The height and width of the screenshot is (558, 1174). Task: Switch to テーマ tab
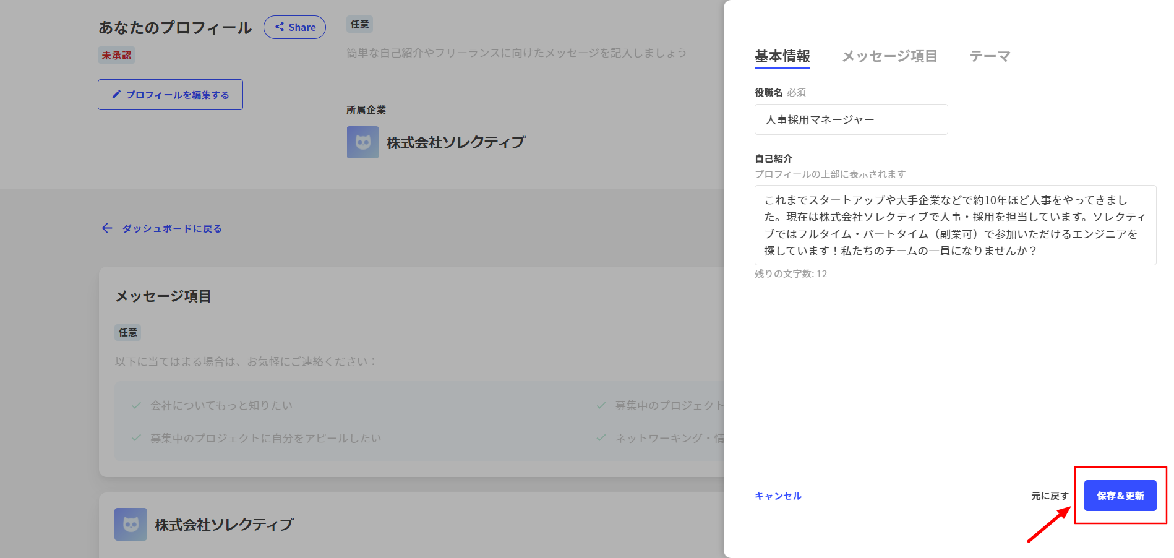(x=990, y=56)
